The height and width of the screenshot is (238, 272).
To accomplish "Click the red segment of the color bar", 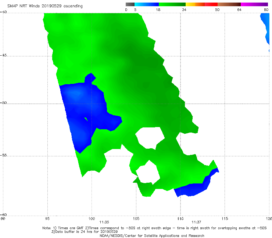I will [x=211, y=4].
